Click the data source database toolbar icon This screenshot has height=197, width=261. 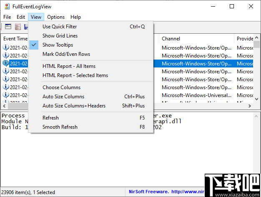coord(18,27)
